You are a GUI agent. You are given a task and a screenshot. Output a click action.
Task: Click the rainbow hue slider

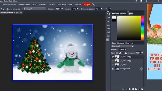(143, 28)
